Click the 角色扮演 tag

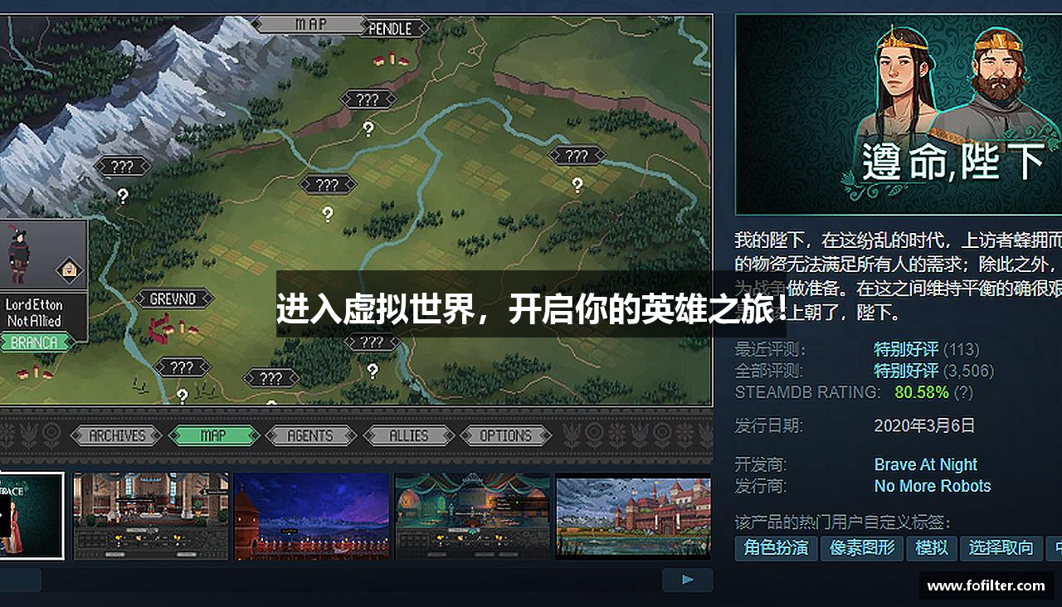pyautogui.click(x=777, y=548)
